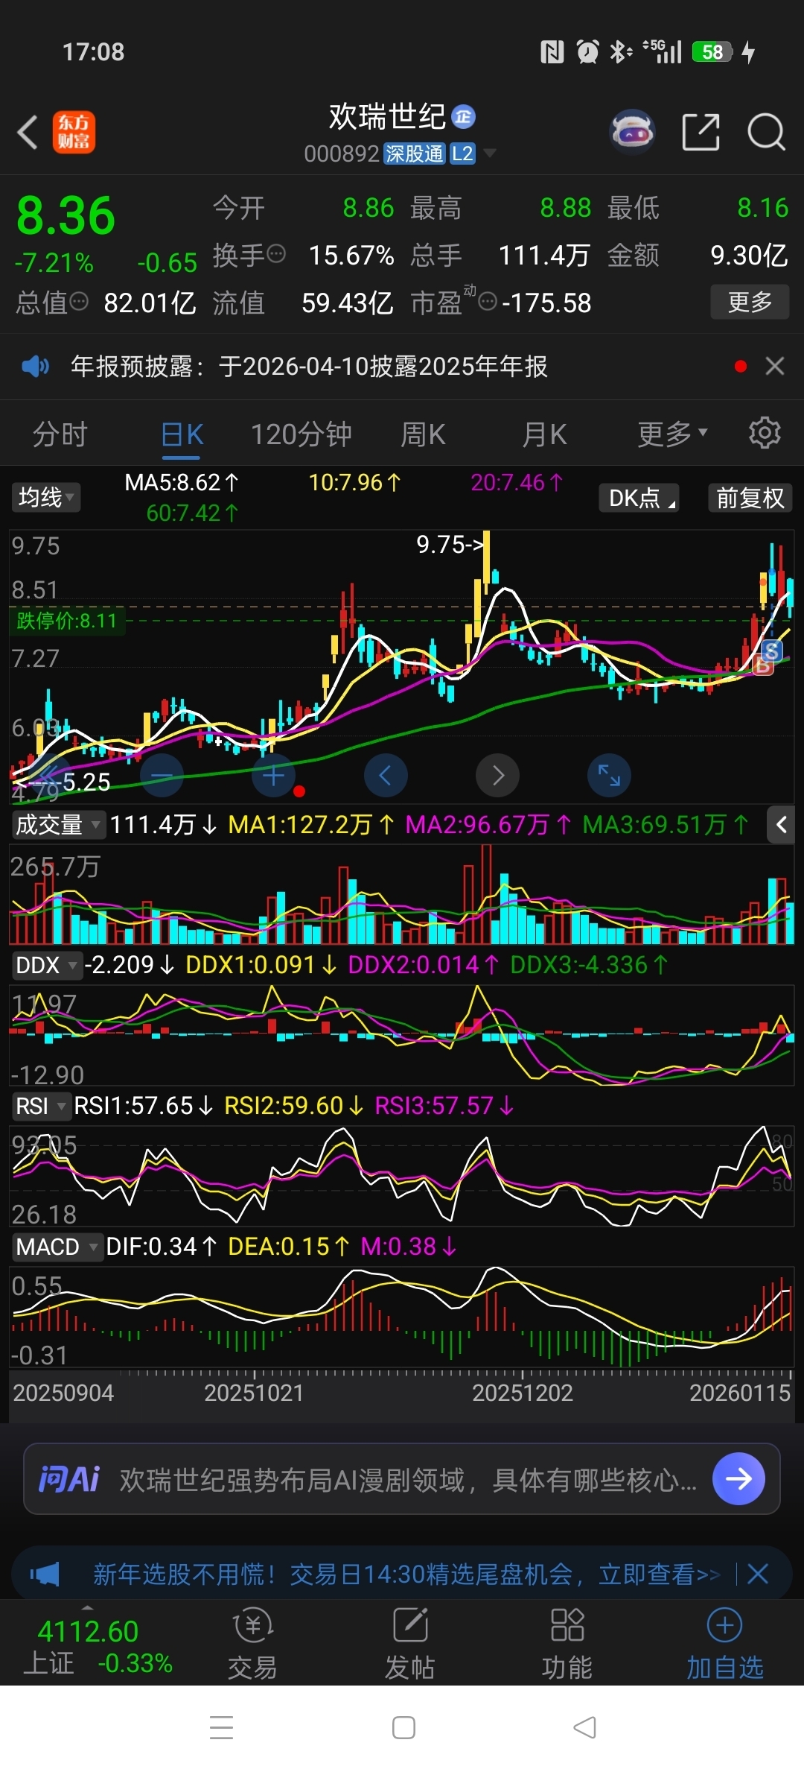Switch to 分时 tab
804x1769 pixels.
(60, 434)
